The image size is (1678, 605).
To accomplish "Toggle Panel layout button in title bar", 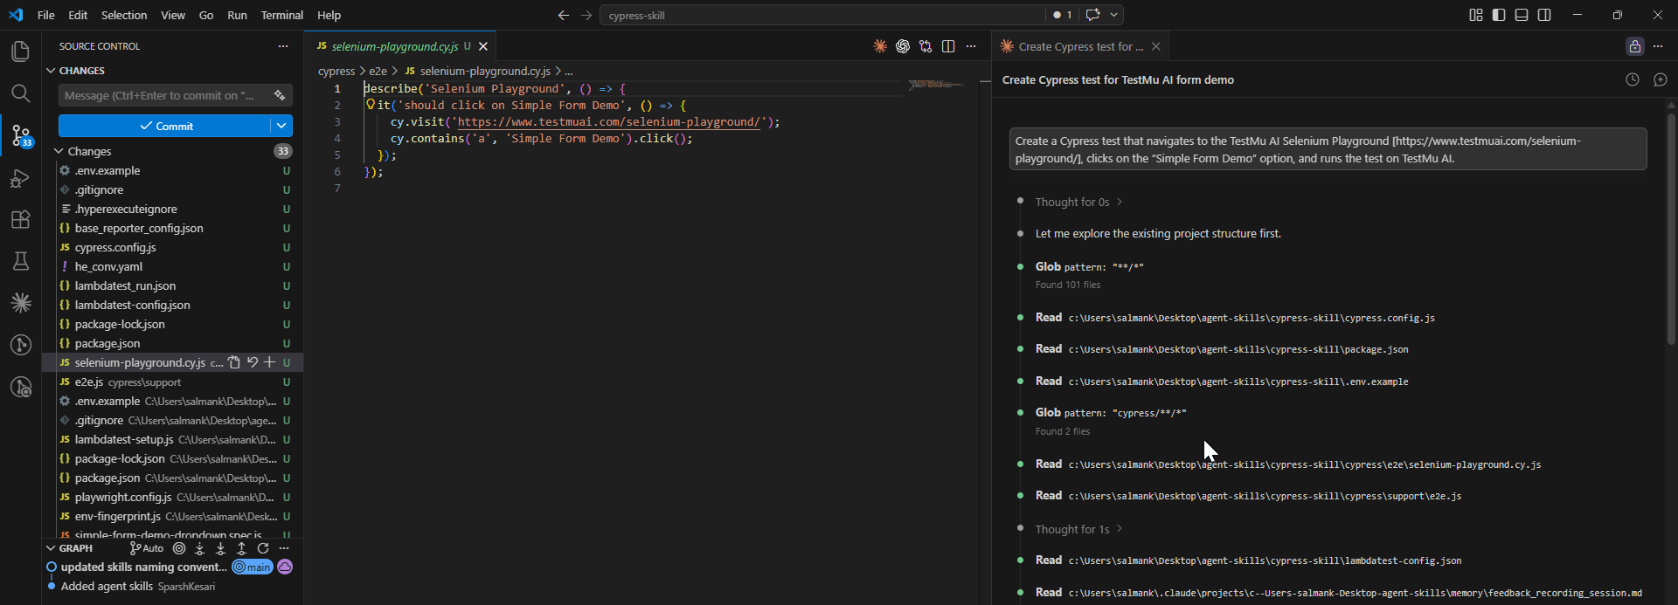I will click(x=1522, y=15).
